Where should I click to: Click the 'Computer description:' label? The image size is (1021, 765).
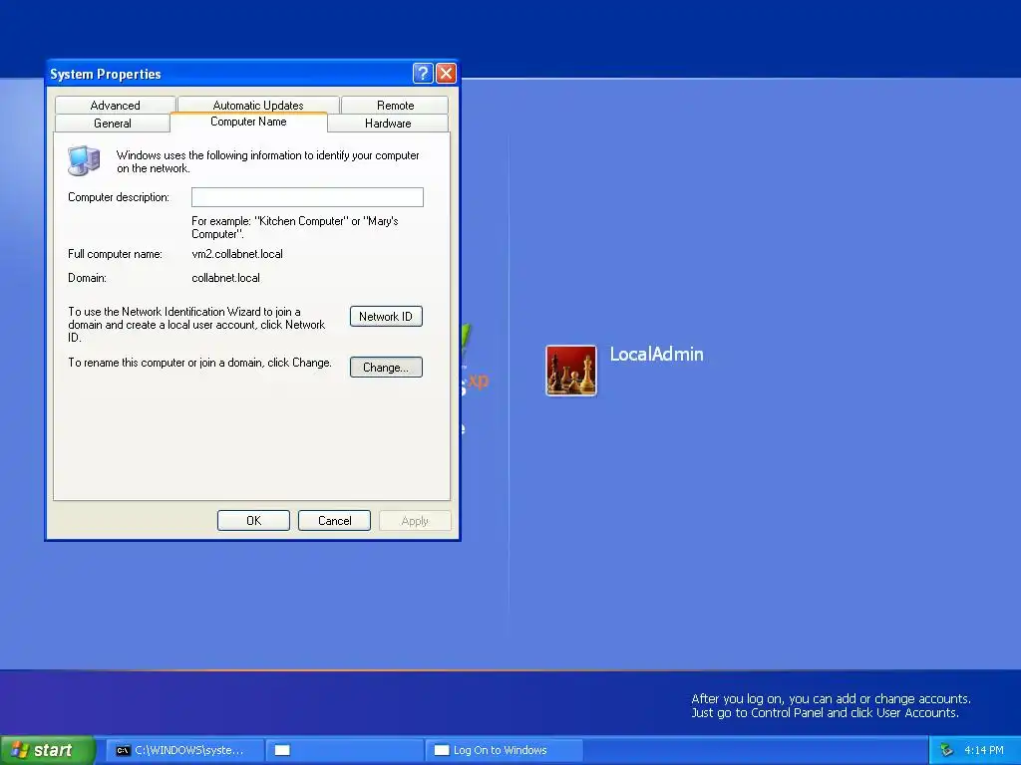[119, 197]
